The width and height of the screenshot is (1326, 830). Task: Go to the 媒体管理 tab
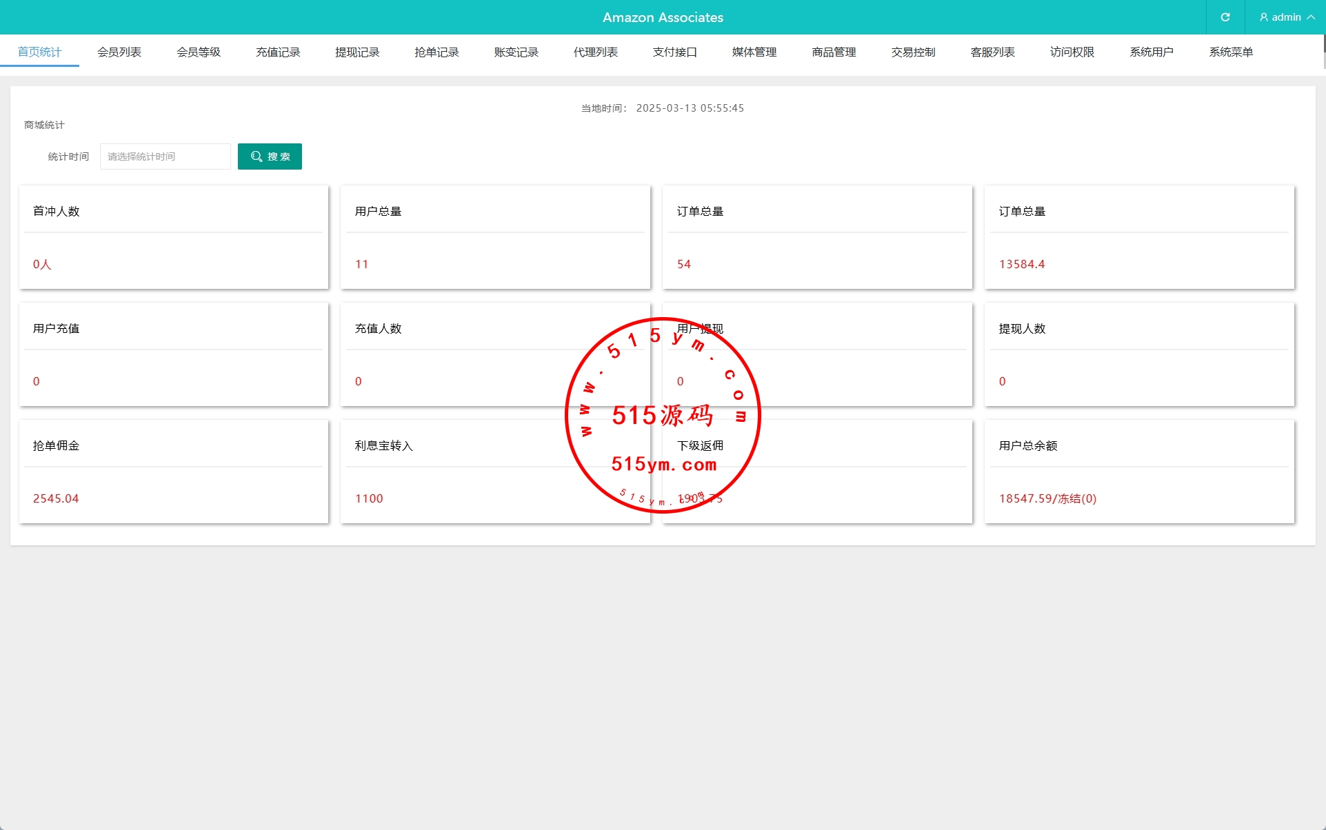point(754,52)
